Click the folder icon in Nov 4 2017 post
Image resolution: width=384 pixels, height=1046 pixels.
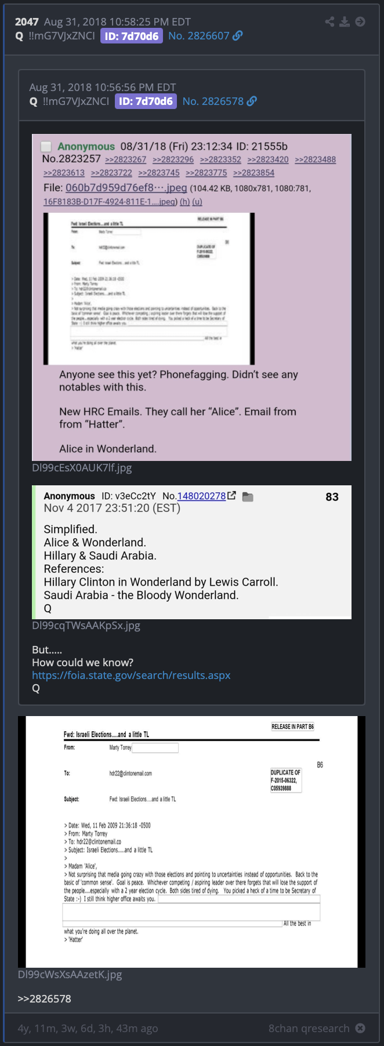point(248,496)
